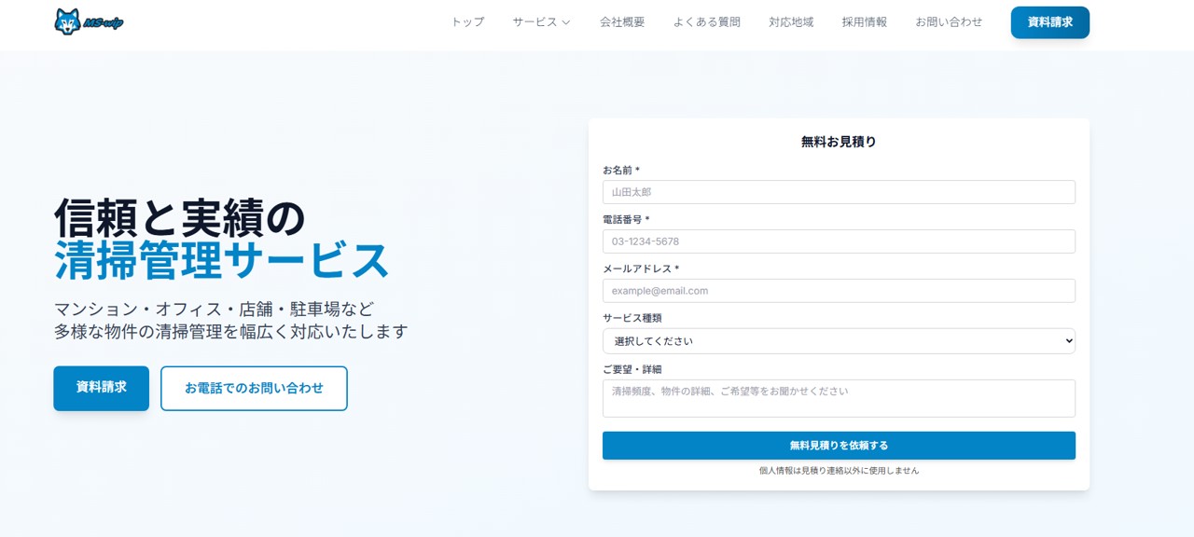The image size is (1194, 537).
Task: Click the 無料お見積り form heading
Action: (x=839, y=142)
